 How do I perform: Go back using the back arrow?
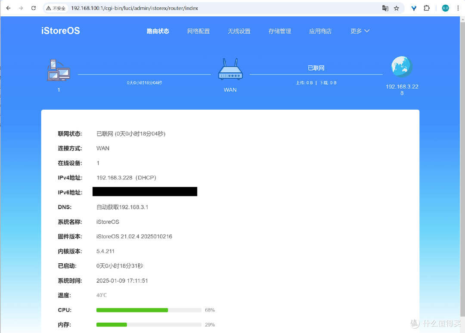(x=8, y=8)
